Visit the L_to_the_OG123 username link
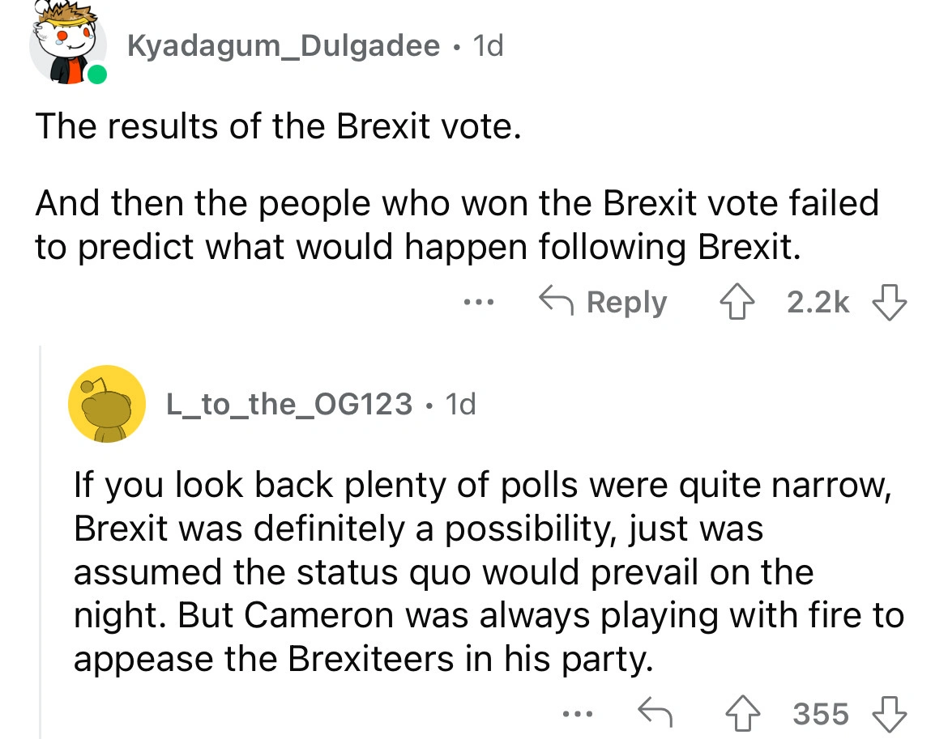The width and height of the screenshot is (948, 739). coord(288,402)
